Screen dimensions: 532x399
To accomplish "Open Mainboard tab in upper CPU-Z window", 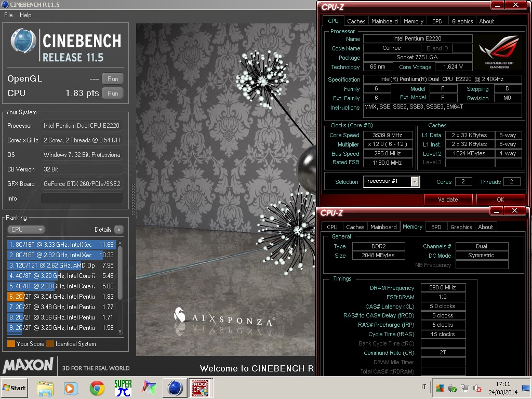I will tap(384, 21).
